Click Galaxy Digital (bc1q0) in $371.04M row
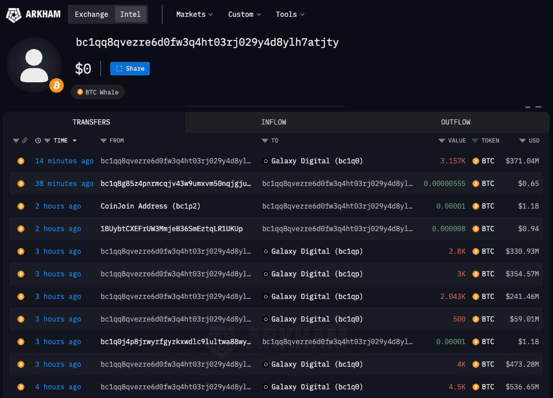This screenshot has height=398, width=553. (317, 161)
